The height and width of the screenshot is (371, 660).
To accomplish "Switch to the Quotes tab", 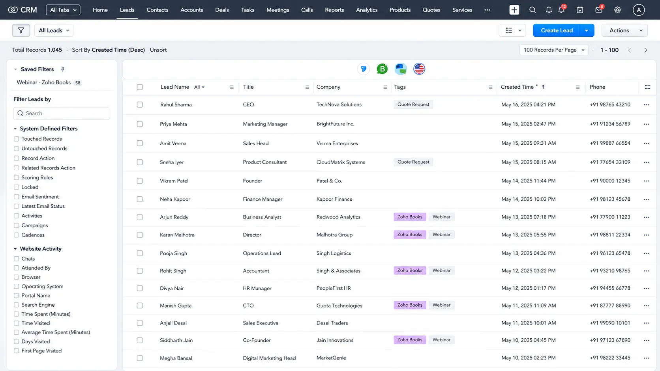I will [431, 10].
